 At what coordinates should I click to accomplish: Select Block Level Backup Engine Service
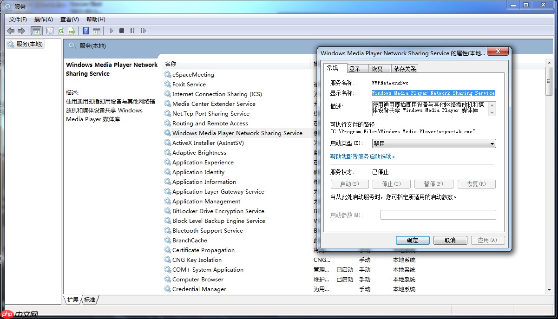[219, 221]
